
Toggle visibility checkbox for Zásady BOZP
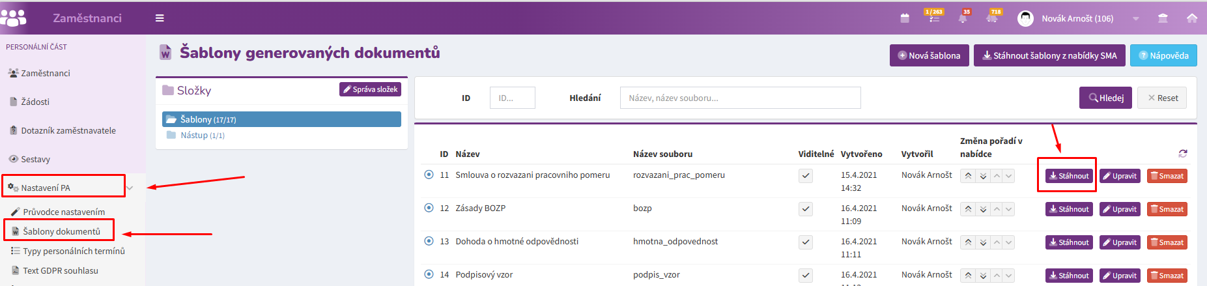[806, 209]
